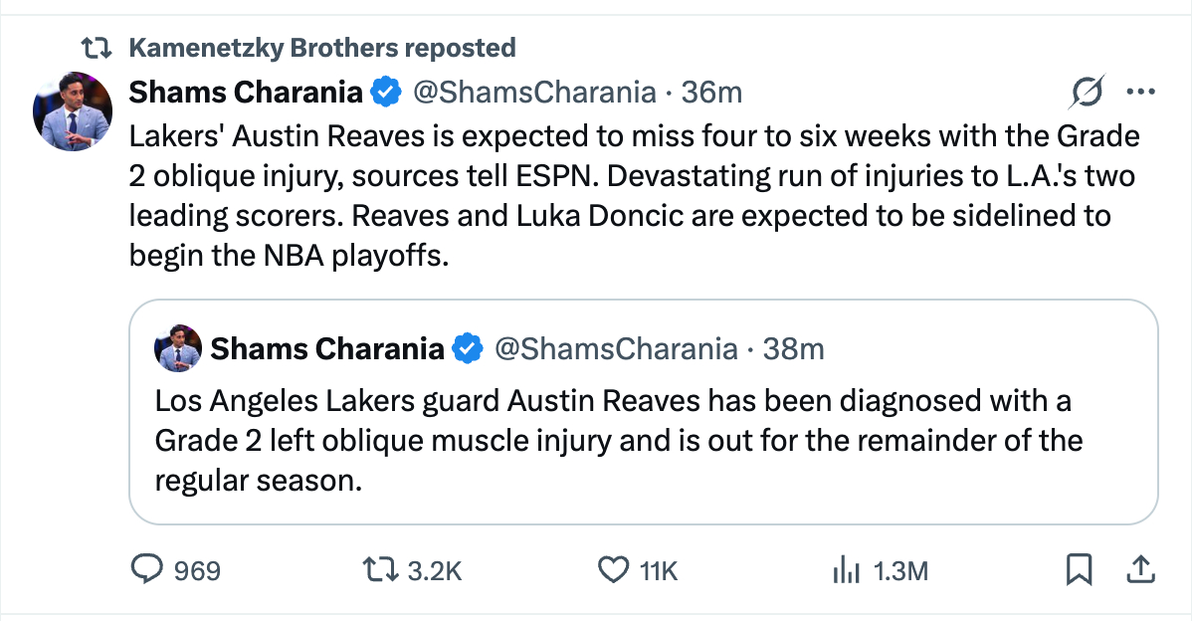Click the share upload icon
The image size is (1192, 621).
pos(1138,569)
